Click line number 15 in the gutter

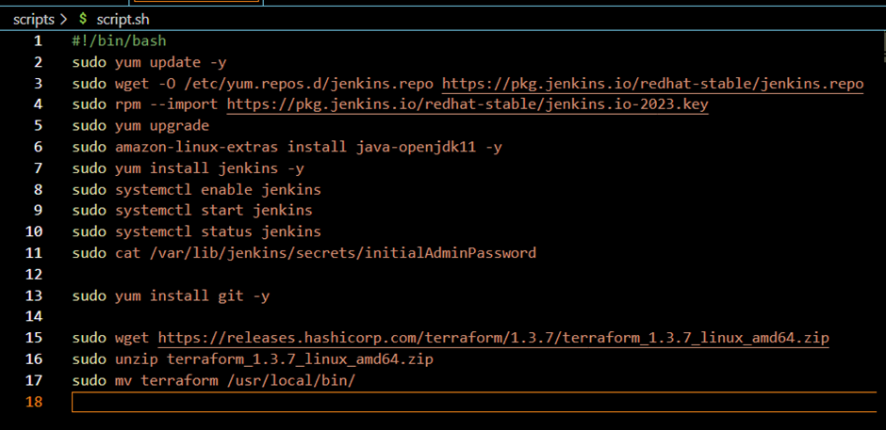tap(34, 337)
